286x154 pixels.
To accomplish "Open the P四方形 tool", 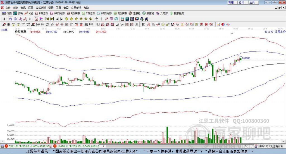I will (42, 13).
